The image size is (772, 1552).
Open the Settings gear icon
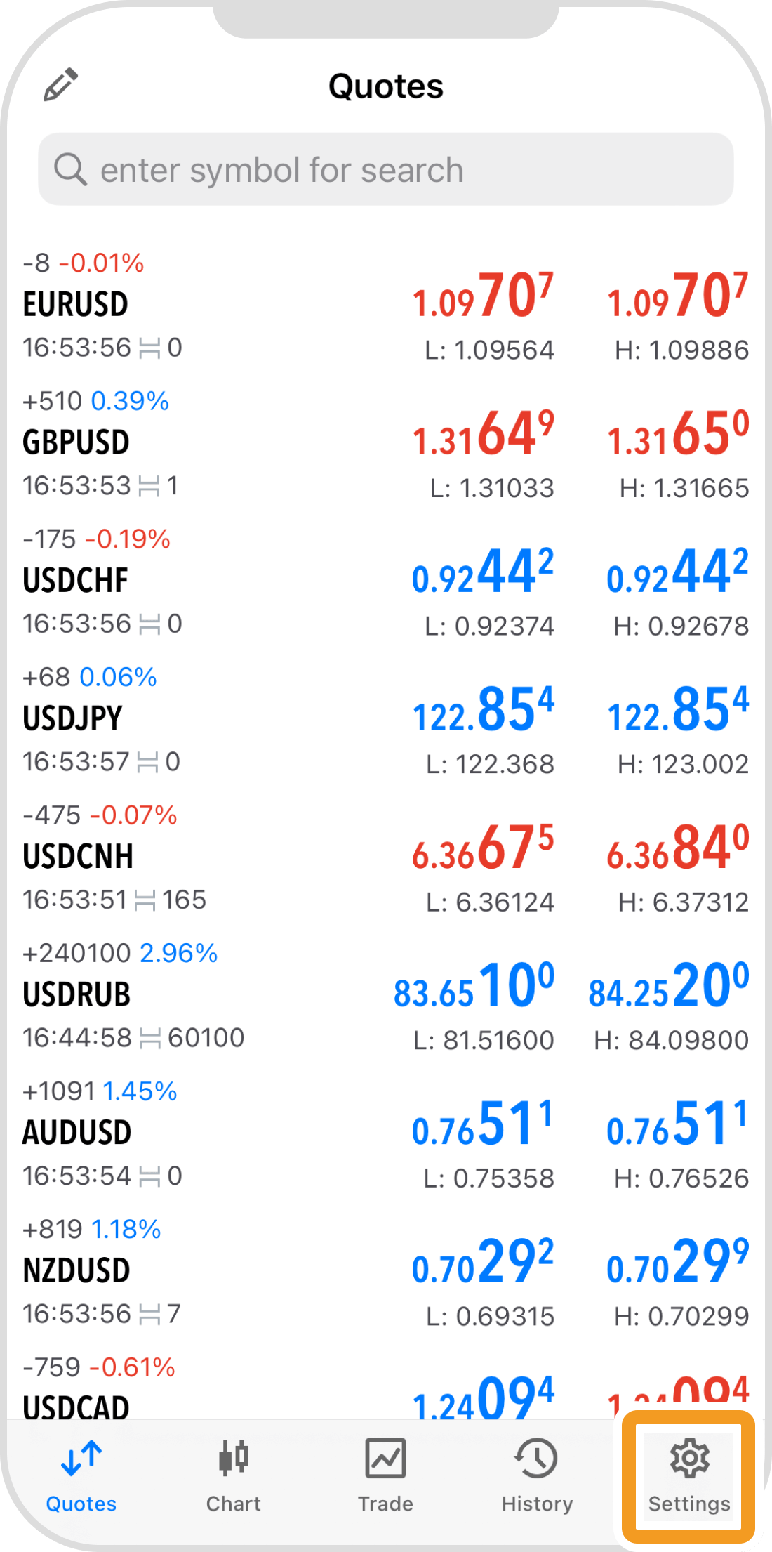pos(689,1457)
